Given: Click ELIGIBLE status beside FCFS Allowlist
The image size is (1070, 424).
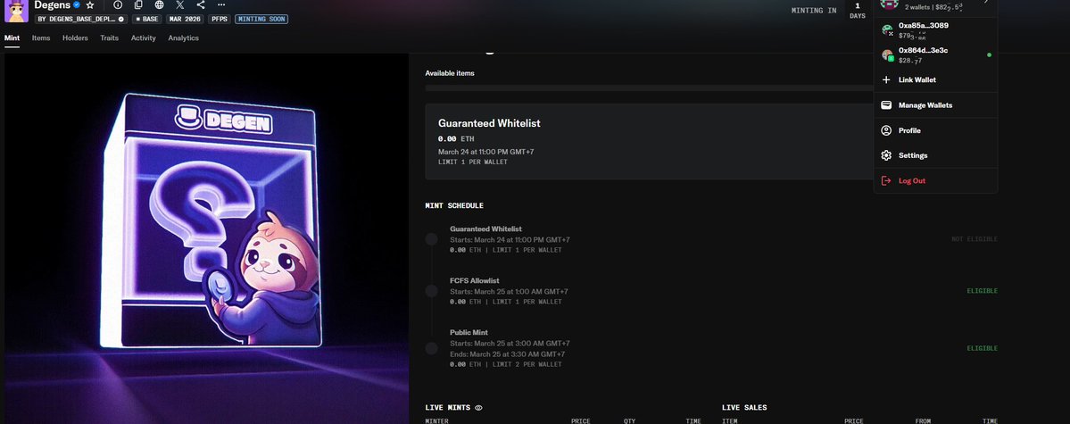Looking at the screenshot, I should (x=982, y=291).
